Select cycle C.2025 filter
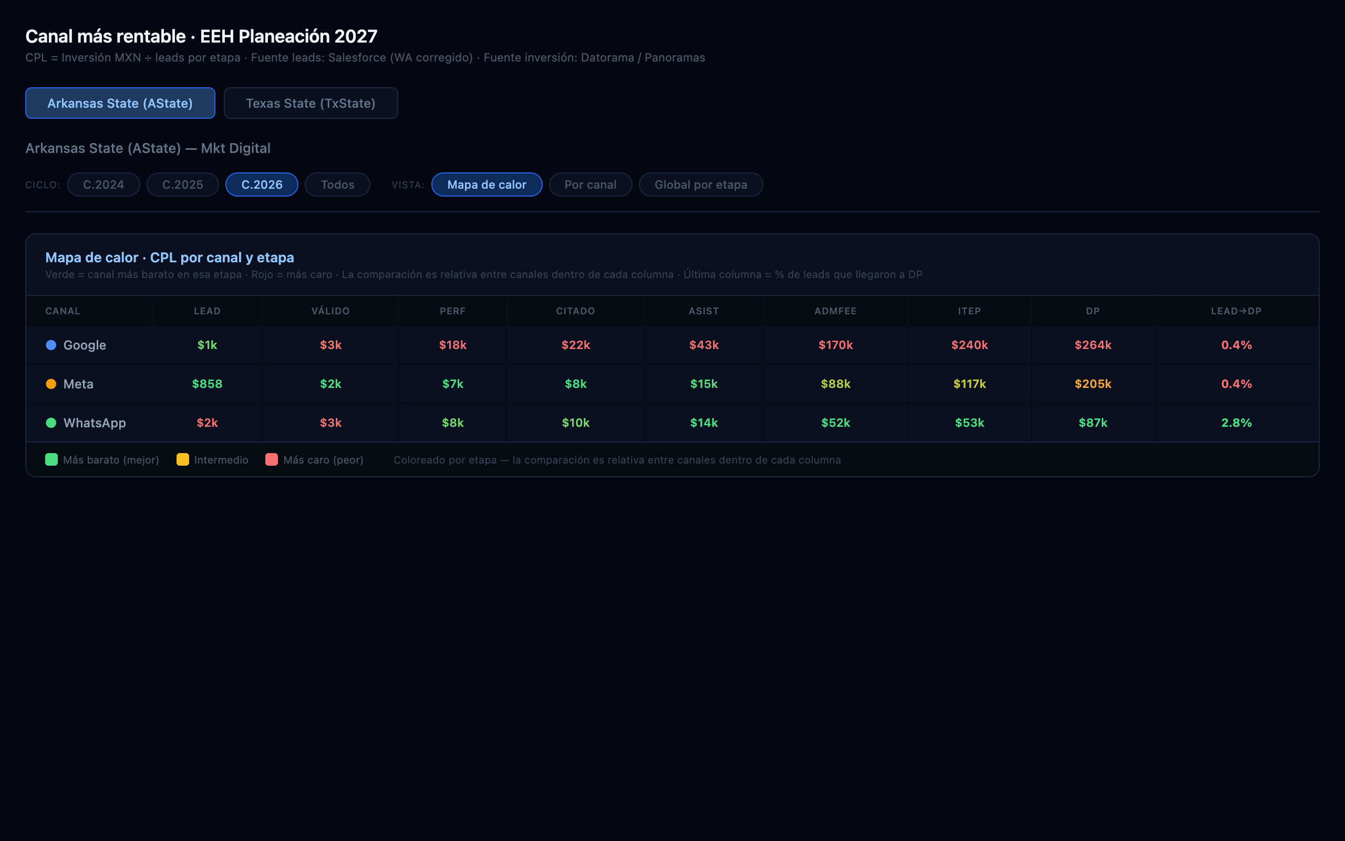This screenshot has height=841, width=1345. [182, 184]
